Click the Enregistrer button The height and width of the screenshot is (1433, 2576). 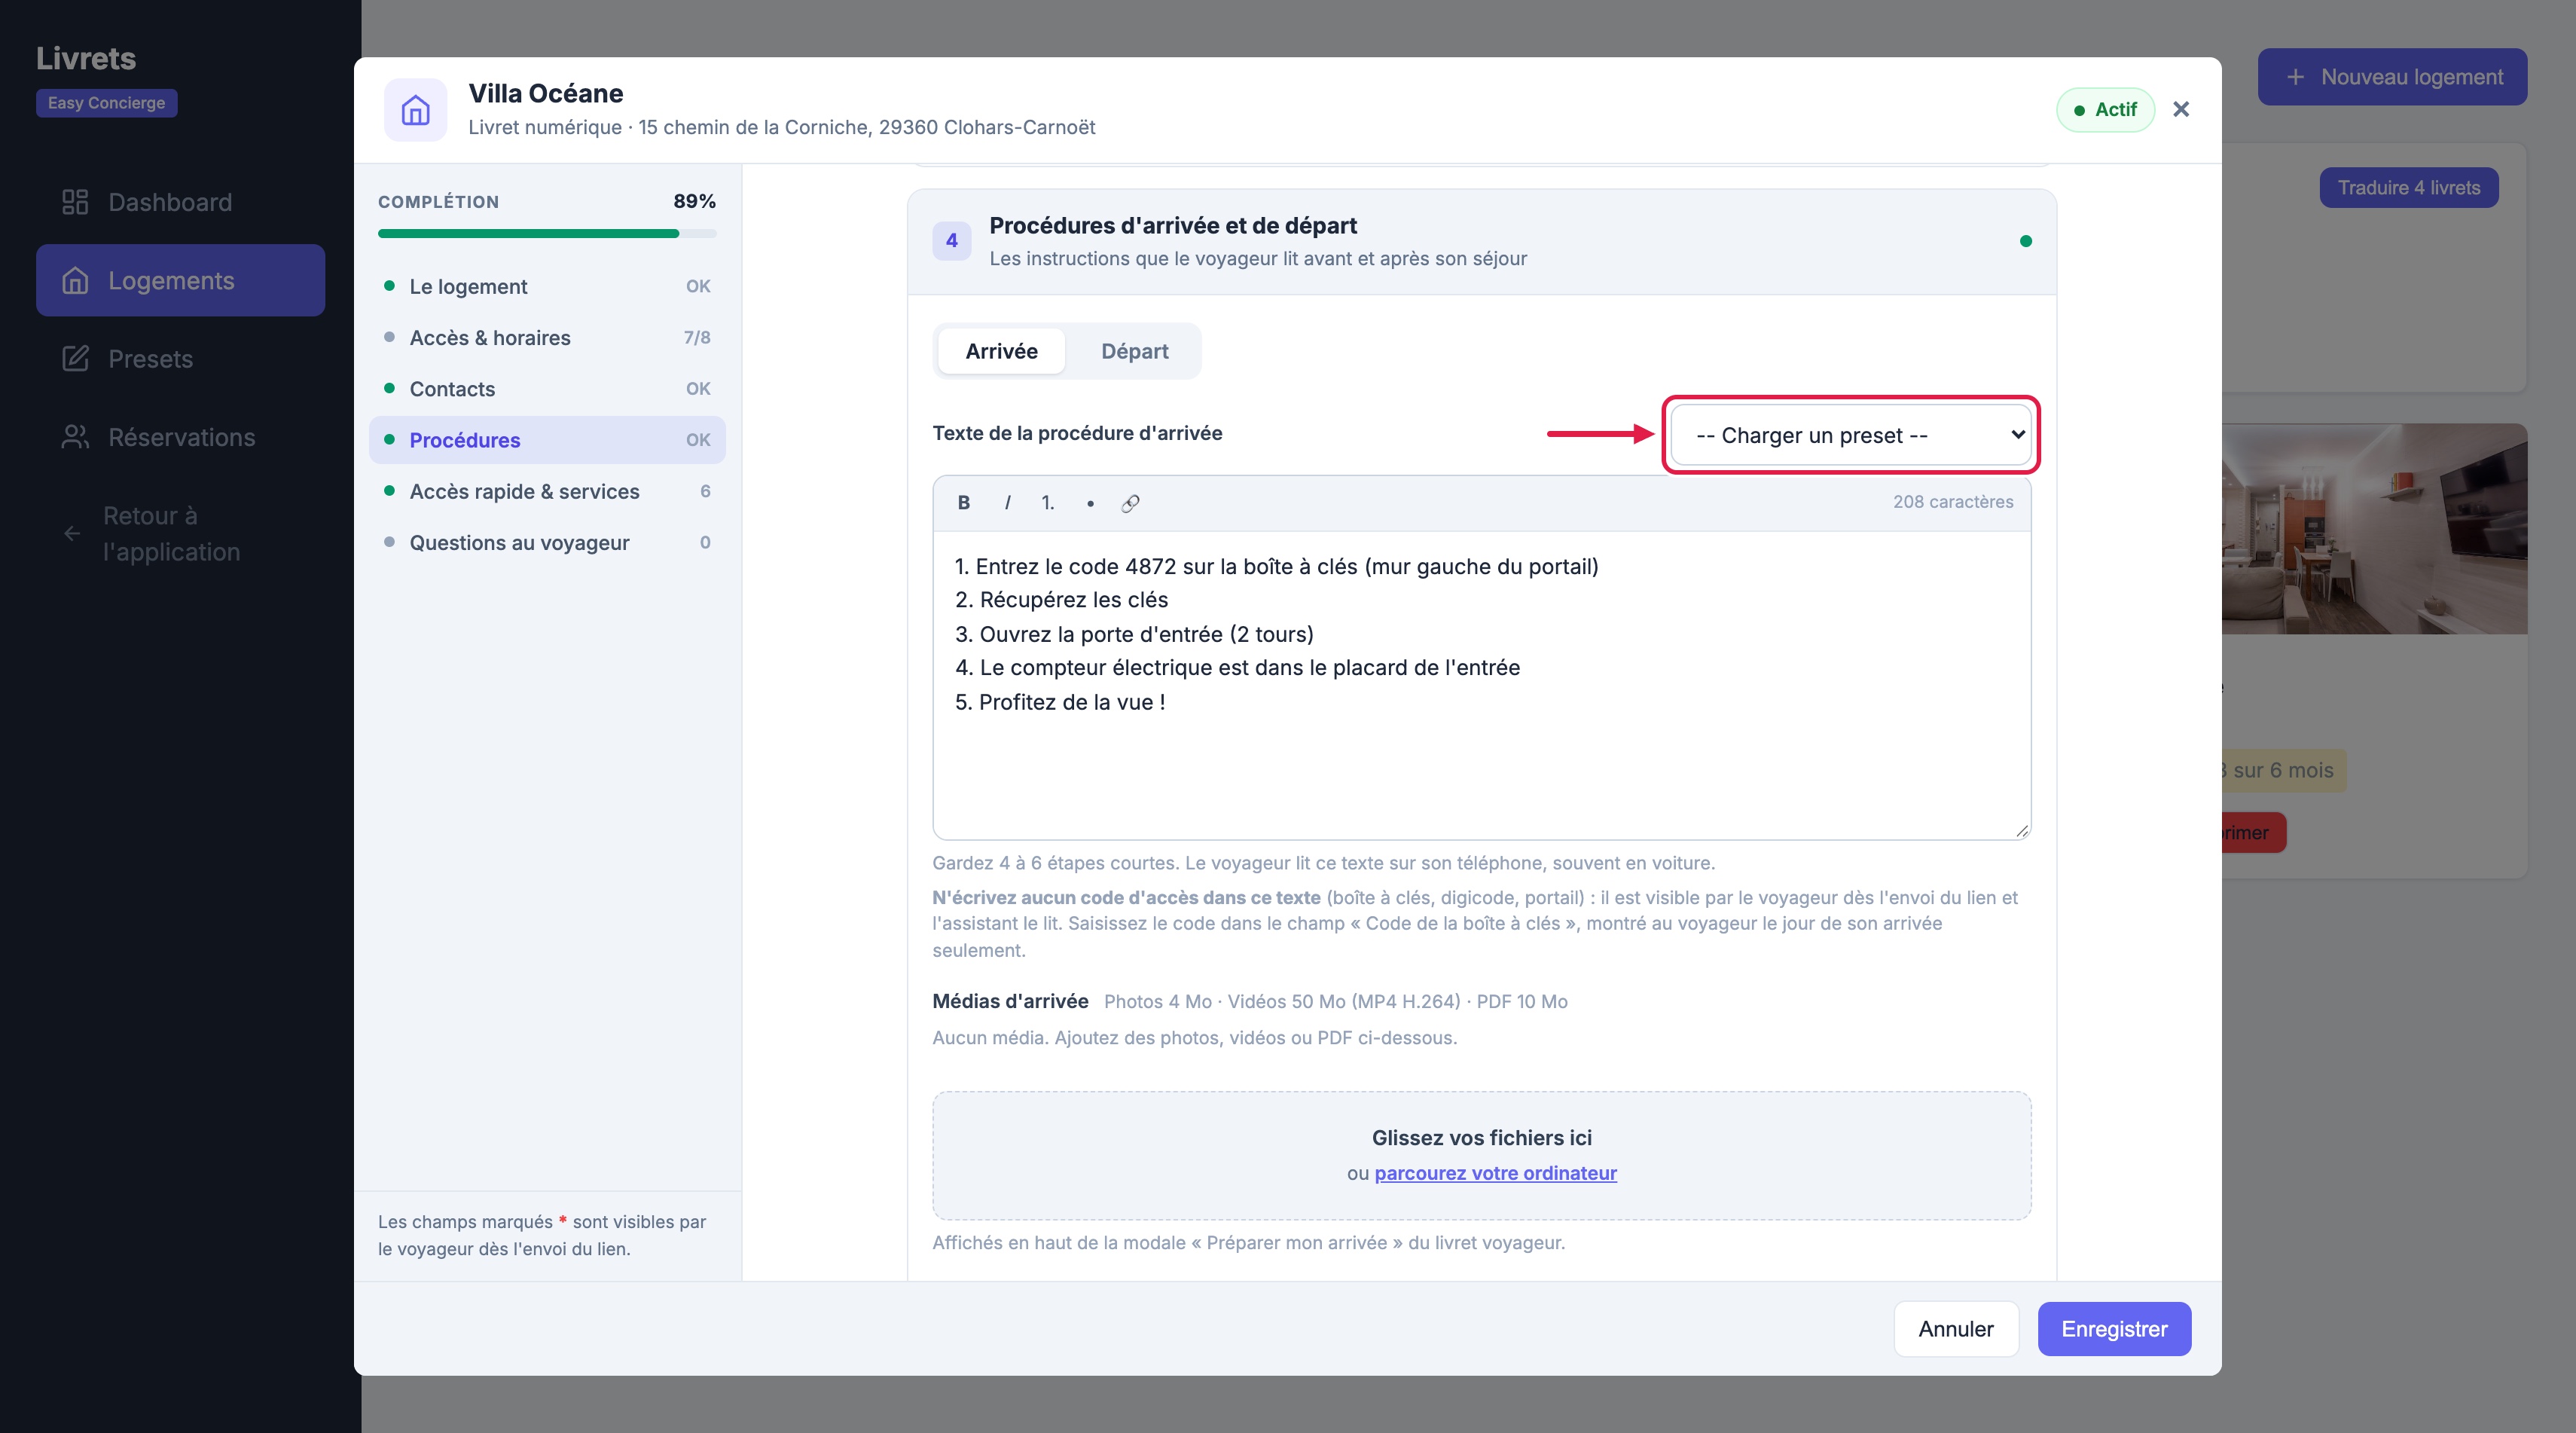click(x=2114, y=1329)
